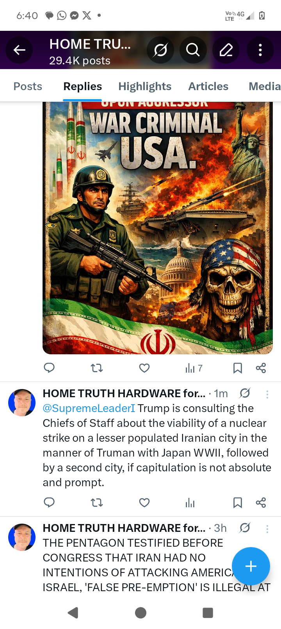Open profile search magnifier

coord(193,50)
